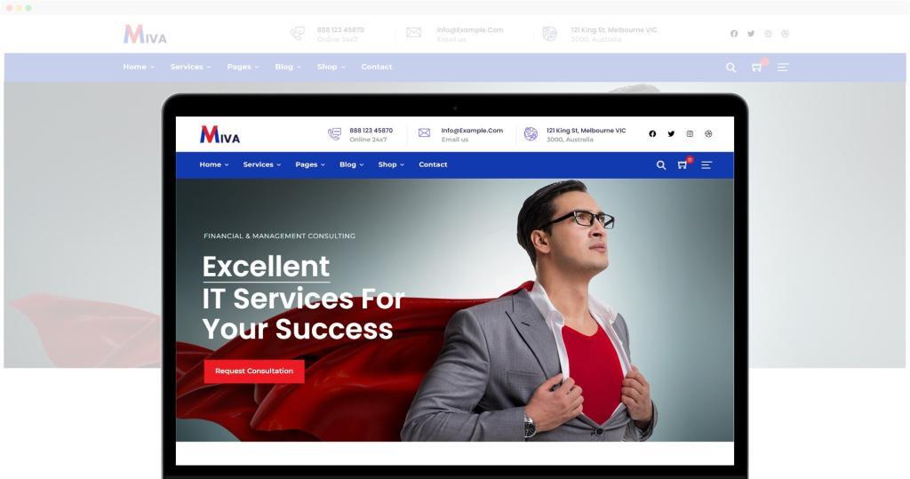Click the Contact link in blue navbar
This screenshot has width=910, height=479.
coord(433,165)
